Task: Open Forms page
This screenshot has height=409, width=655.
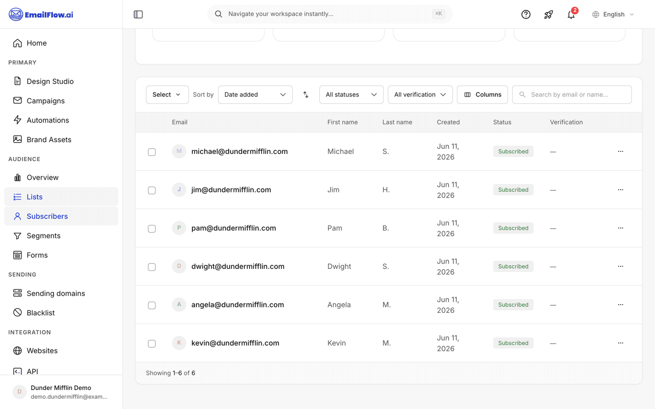Action: tap(61, 255)
